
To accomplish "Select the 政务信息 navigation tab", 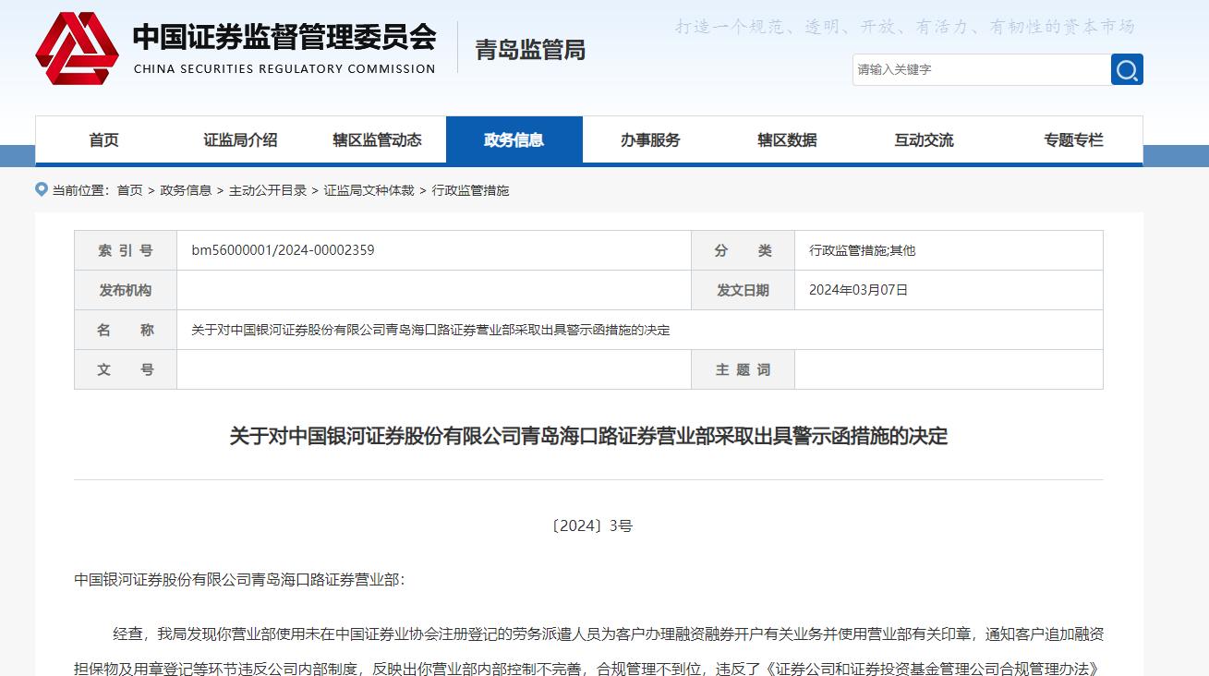I will tap(514, 140).
